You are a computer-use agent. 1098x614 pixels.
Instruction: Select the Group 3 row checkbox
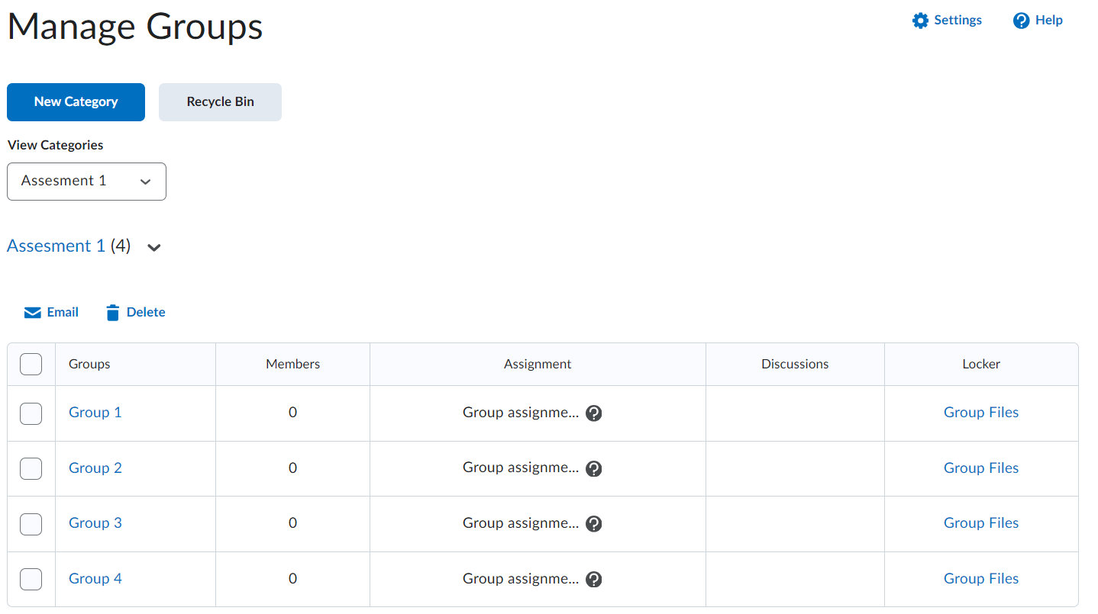coord(31,524)
